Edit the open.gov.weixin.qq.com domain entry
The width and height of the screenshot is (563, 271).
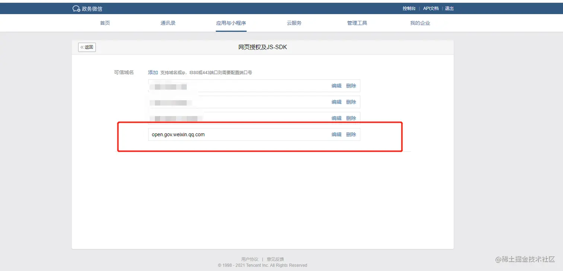pos(337,135)
